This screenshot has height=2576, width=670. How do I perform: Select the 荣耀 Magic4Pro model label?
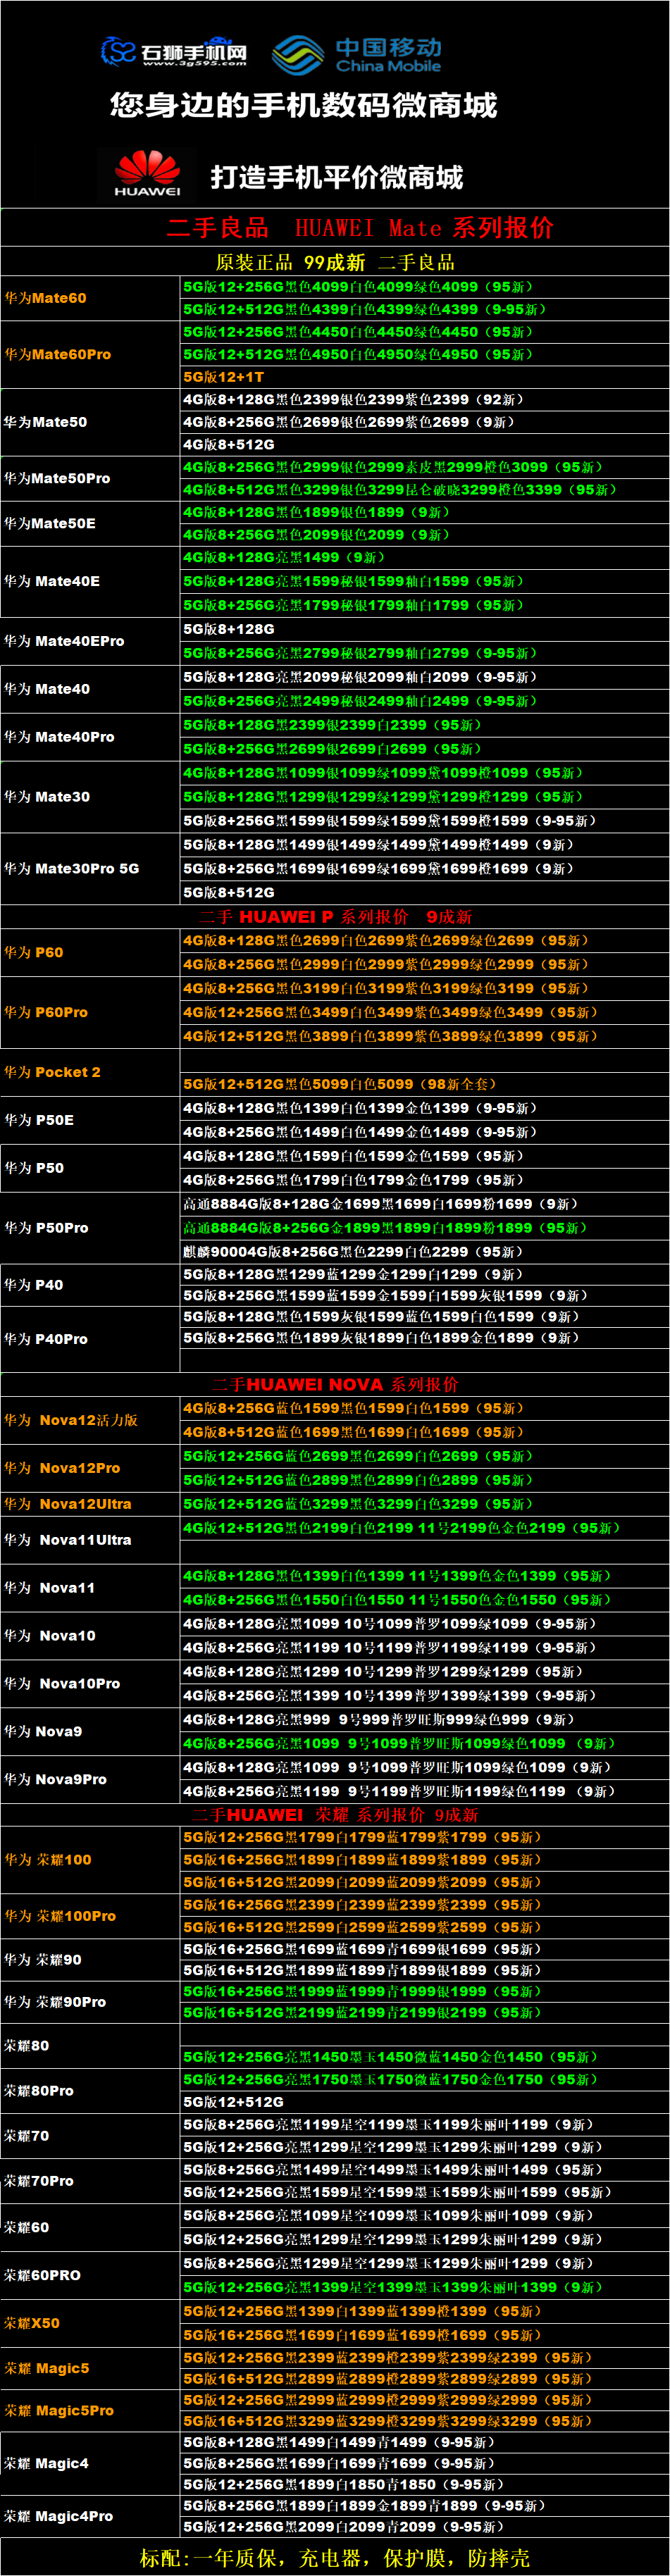click(x=59, y=2516)
